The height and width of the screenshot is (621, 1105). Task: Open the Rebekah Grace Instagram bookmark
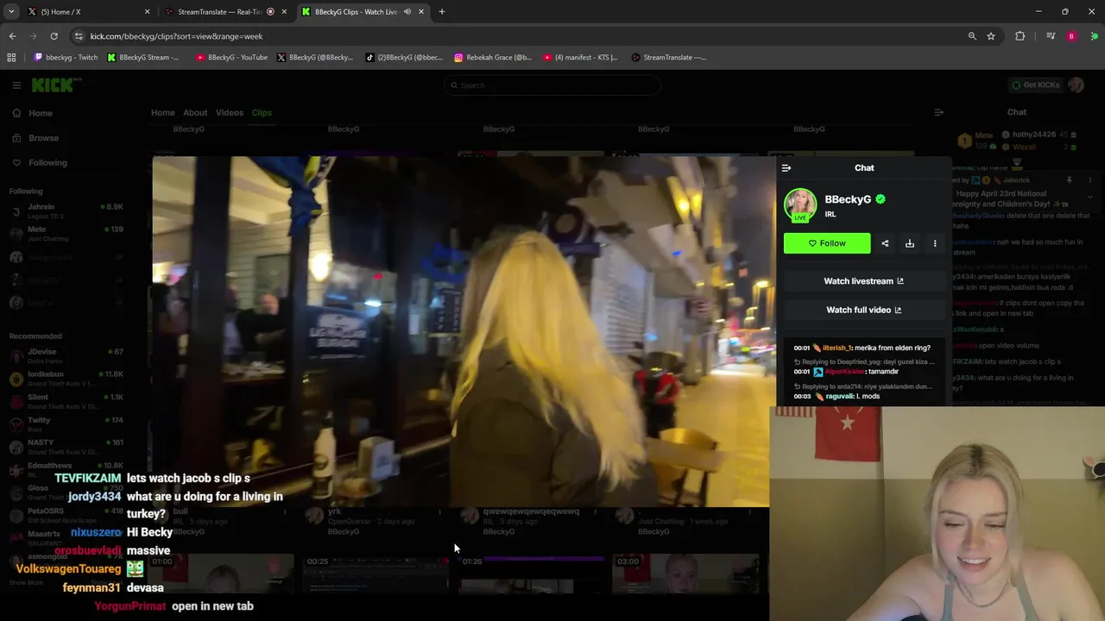493,58
